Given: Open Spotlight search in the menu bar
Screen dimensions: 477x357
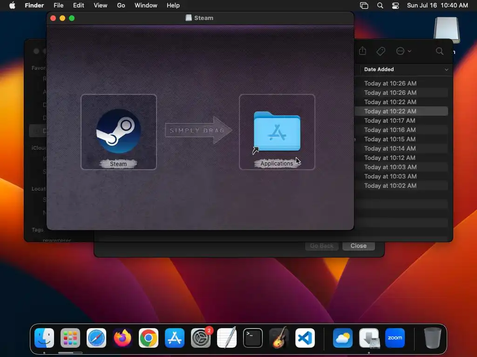Looking at the screenshot, I should pyautogui.click(x=380, y=6).
